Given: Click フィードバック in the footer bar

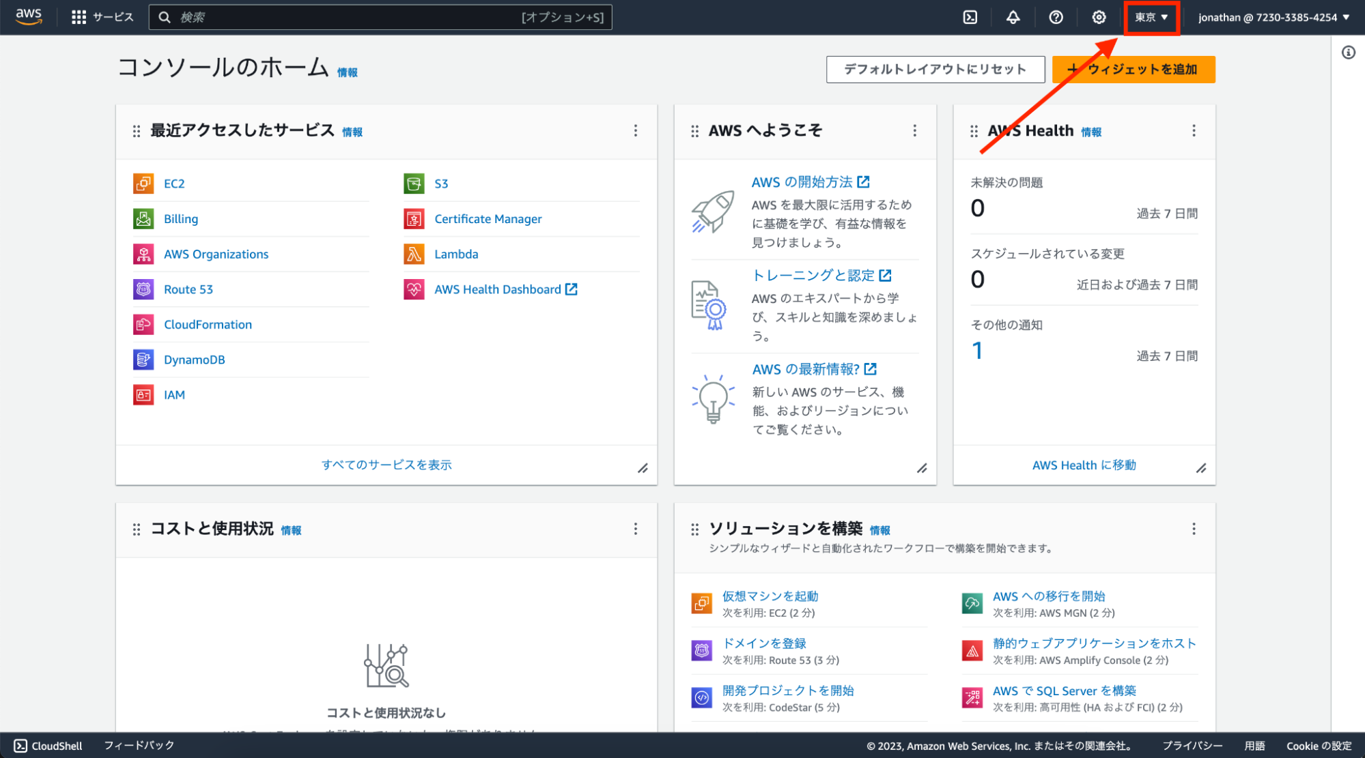Looking at the screenshot, I should click(139, 745).
